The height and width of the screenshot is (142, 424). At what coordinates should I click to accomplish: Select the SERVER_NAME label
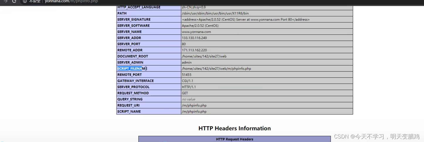tap(130, 32)
